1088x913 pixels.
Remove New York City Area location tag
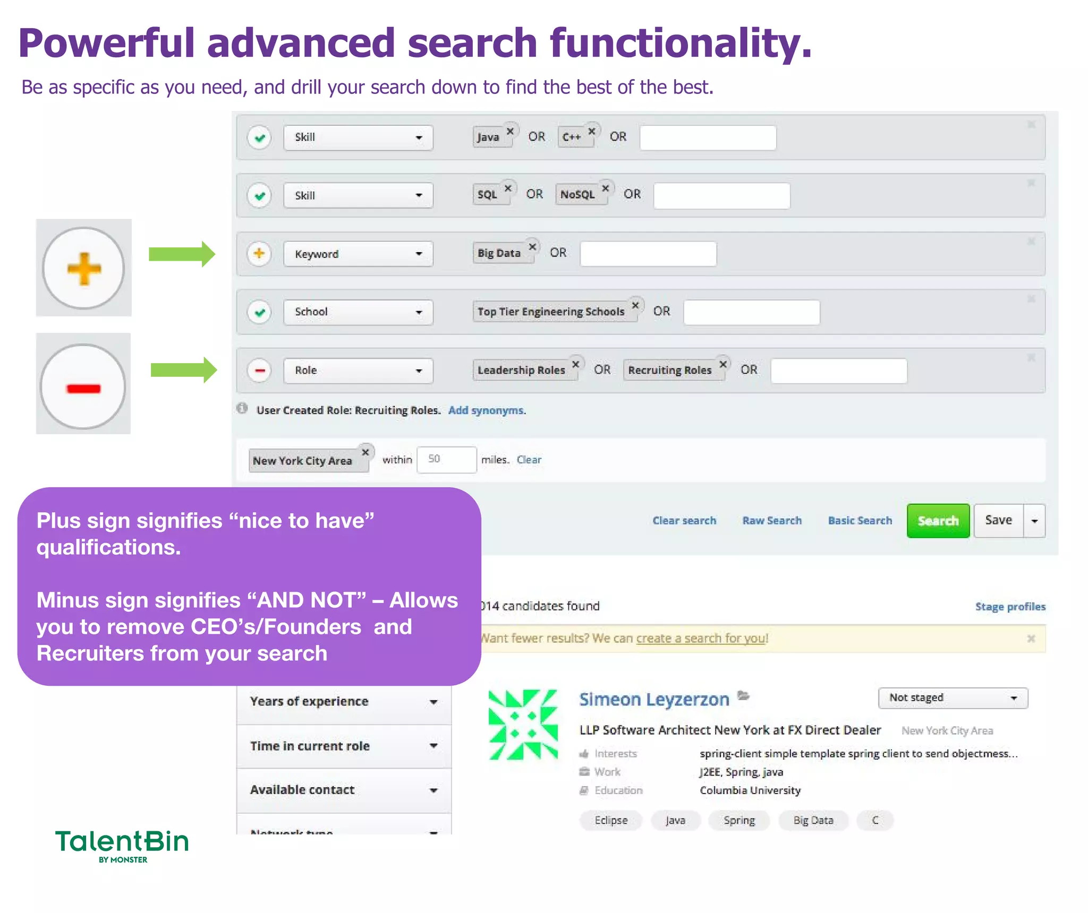pyautogui.click(x=365, y=452)
